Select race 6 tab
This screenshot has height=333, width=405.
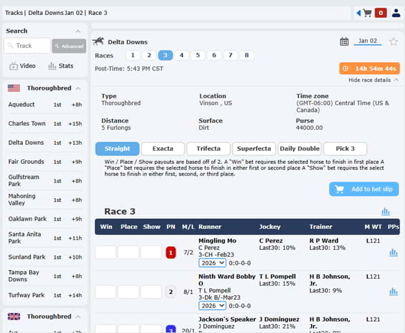coord(214,55)
